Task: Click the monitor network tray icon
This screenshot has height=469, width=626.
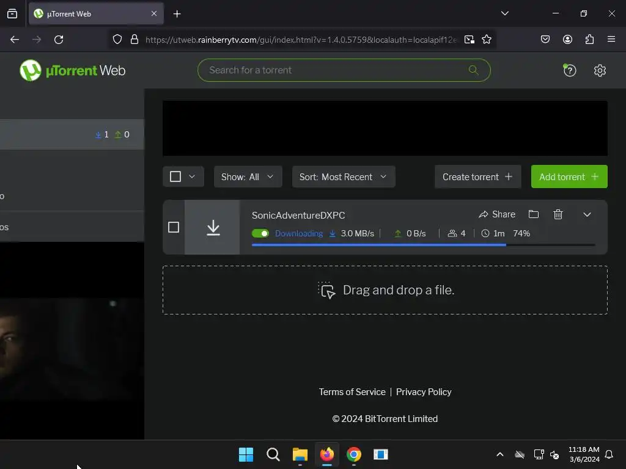Action: (x=539, y=454)
